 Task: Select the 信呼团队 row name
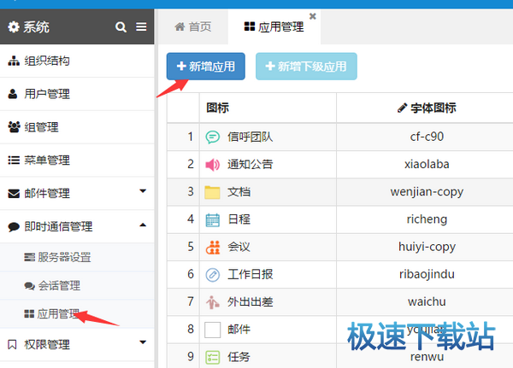point(251,137)
